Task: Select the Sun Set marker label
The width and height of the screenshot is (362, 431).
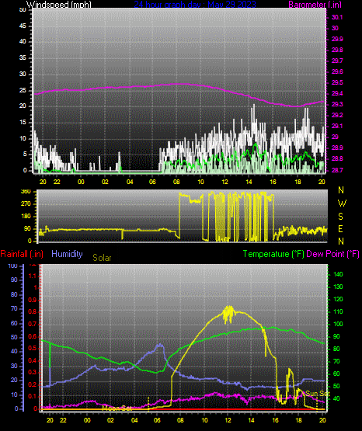Action: [318, 394]
